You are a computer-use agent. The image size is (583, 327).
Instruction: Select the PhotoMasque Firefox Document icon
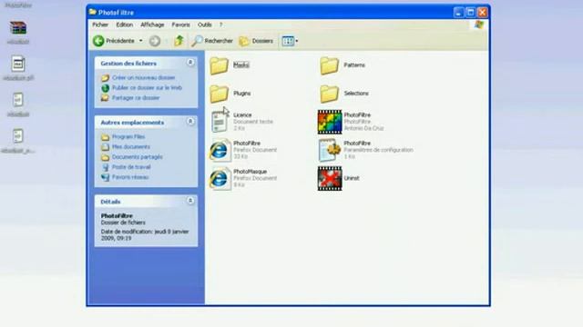[x=220, y=178]
